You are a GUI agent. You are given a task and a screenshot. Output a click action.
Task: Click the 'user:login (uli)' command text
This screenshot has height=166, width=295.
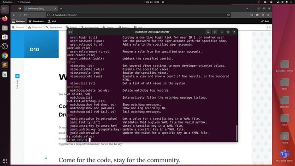tap(83, 37)
